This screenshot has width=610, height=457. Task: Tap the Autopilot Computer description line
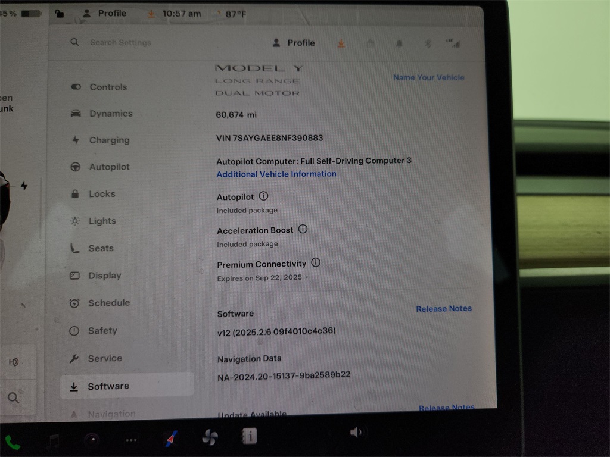pos(314,161)
